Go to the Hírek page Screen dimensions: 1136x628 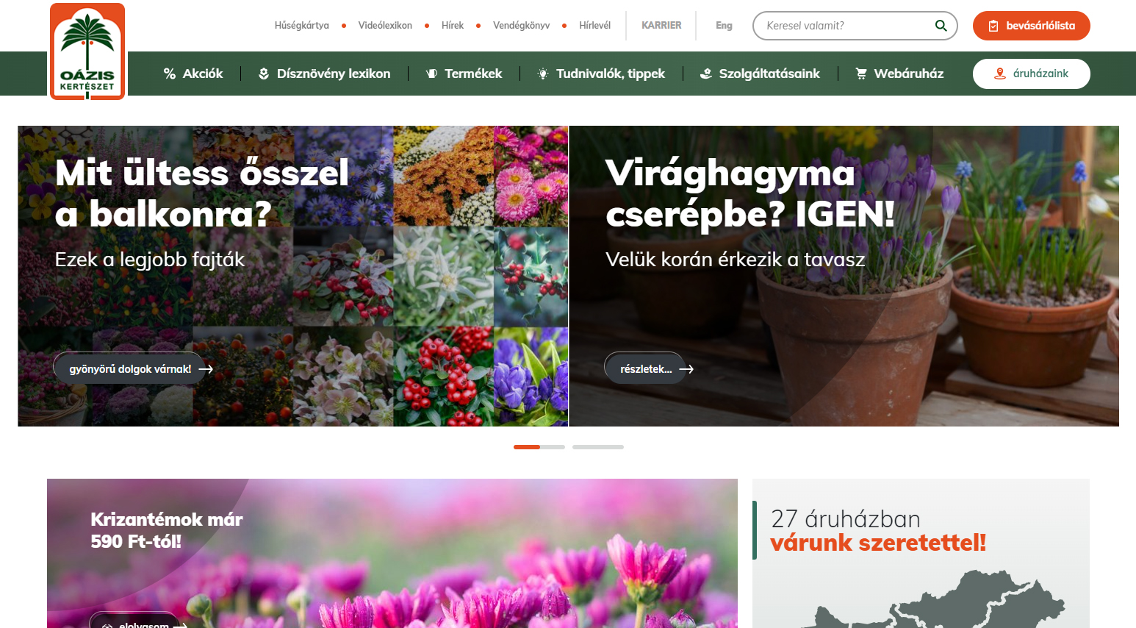point(453,25)
